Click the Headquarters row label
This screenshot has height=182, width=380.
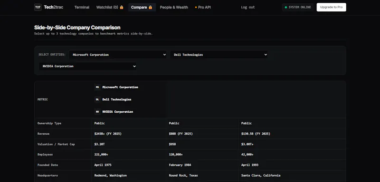coord(47,175)
